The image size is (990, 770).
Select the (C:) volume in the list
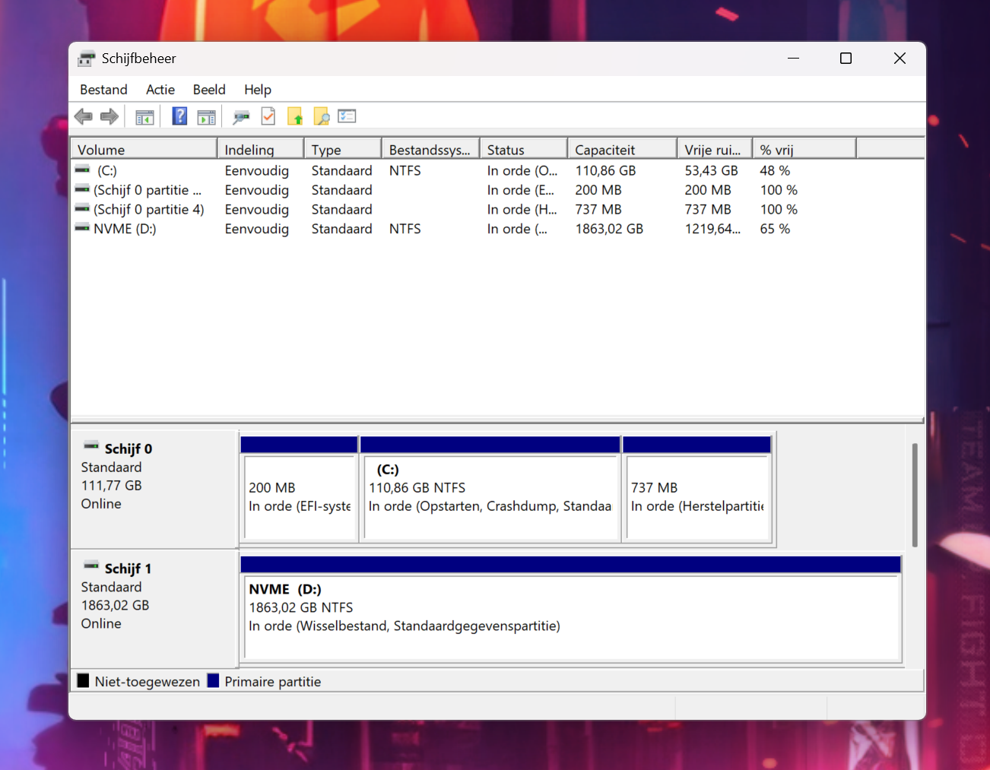coord(107,171)
